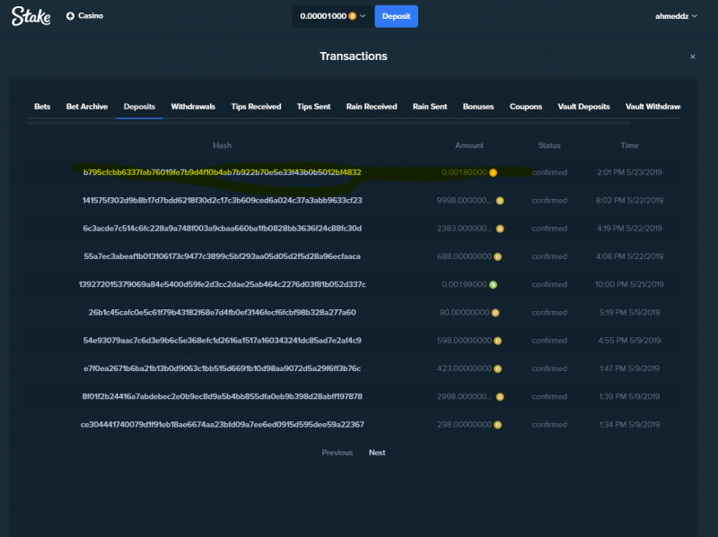The image size is (718, 537).
Task: Expand the balance currency dropdown
Action: (363, 16)
